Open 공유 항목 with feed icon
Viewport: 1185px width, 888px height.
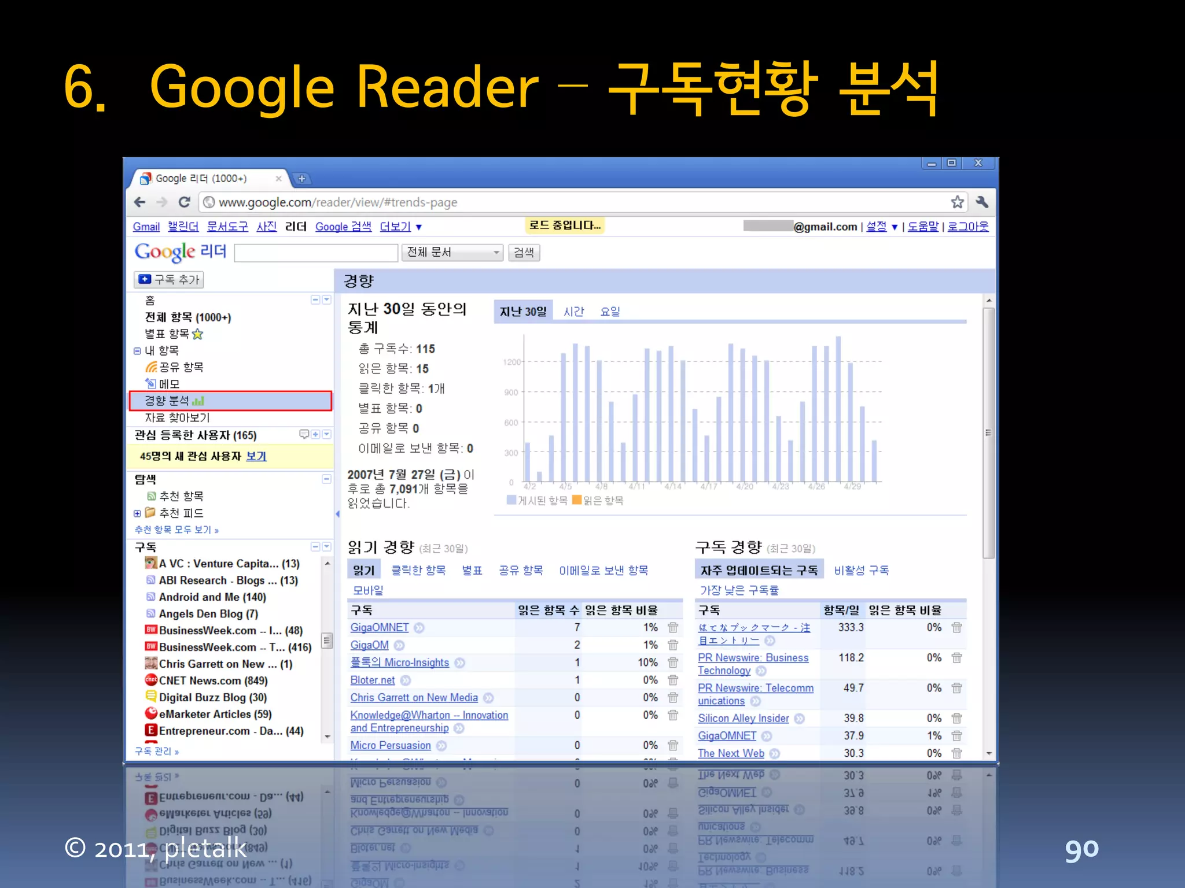coord(174,367)
